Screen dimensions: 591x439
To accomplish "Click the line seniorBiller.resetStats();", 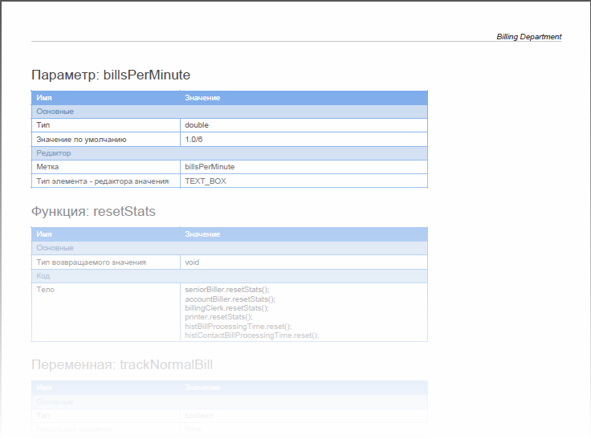I will pos(227,290).
